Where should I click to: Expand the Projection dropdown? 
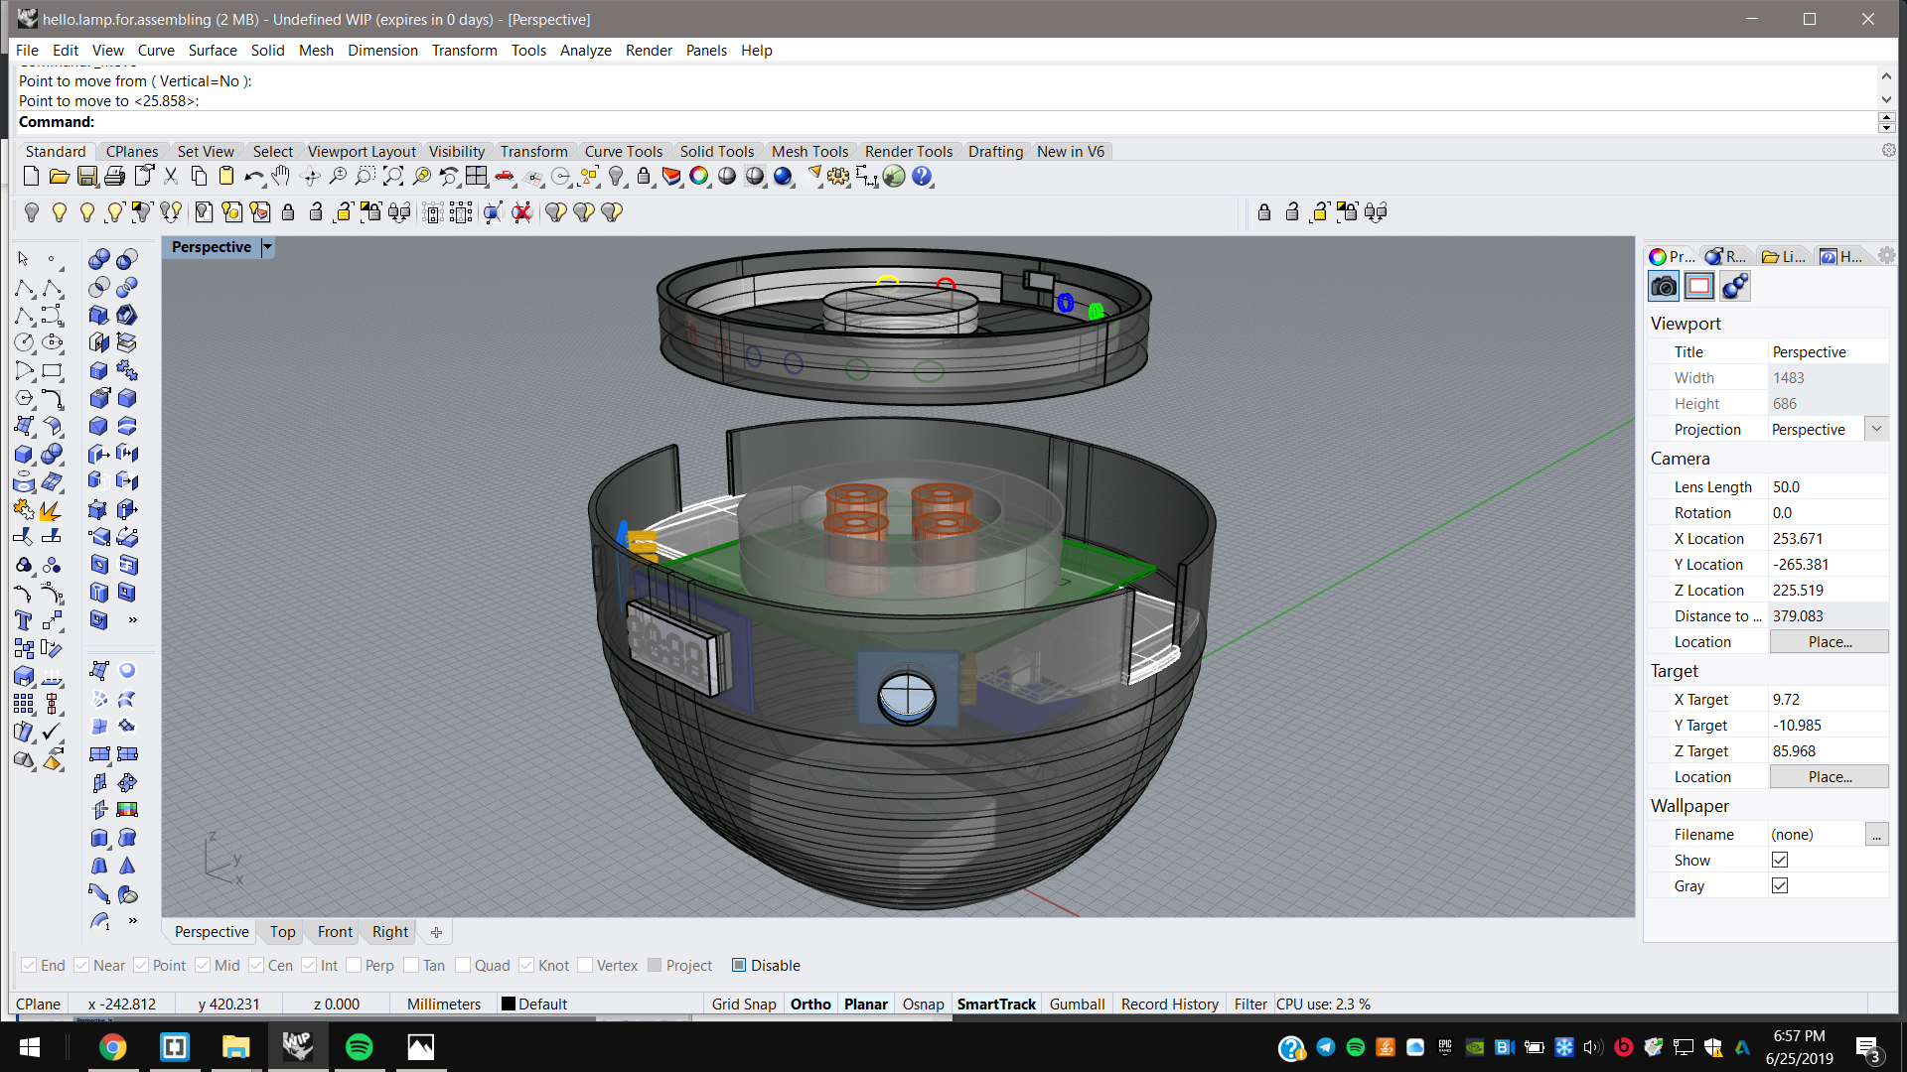[1876, 429]
